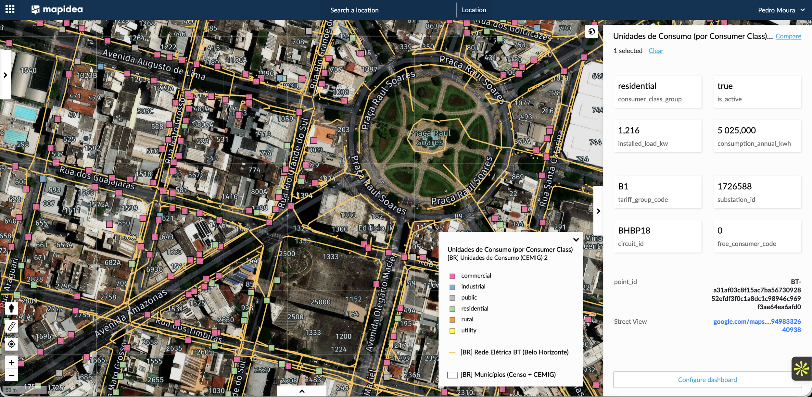Click the free_consumer_code 0 card

(757, 236)
